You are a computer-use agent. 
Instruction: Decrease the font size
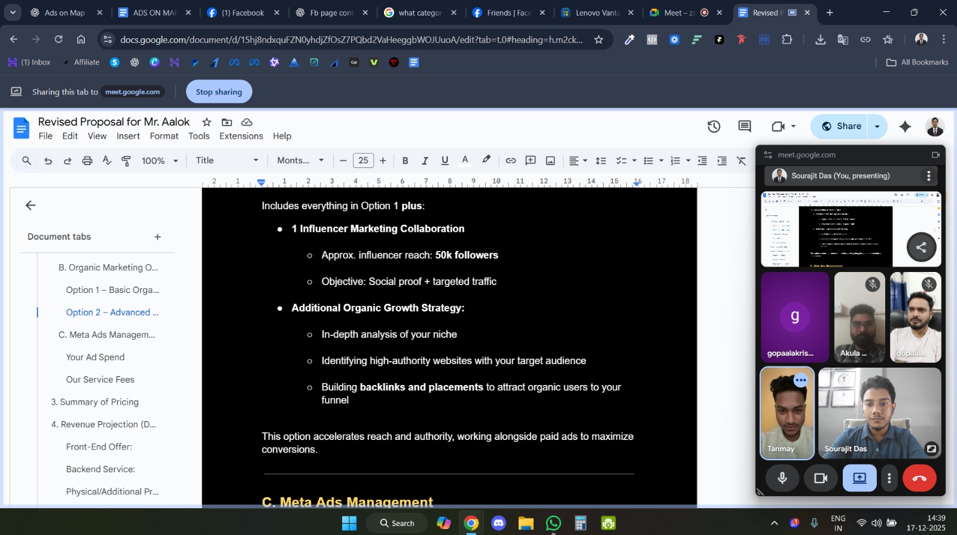pyautogui.click(x=343, y=160)
